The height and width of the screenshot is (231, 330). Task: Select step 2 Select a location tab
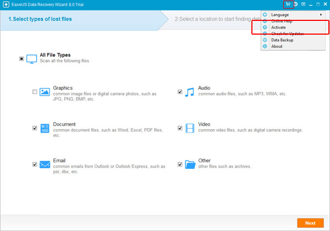click(218, 19)
